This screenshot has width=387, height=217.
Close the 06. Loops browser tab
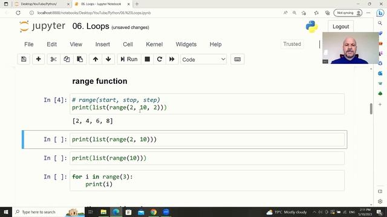tap(129, 4)
